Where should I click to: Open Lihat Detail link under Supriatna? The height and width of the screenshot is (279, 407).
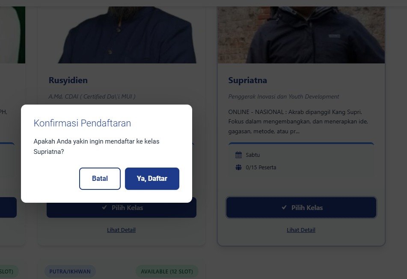301,230
